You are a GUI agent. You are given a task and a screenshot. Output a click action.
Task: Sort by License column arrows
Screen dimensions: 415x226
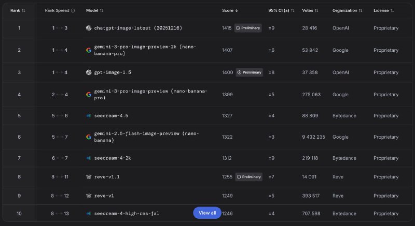pyautogui.click(x=392, y=10)
